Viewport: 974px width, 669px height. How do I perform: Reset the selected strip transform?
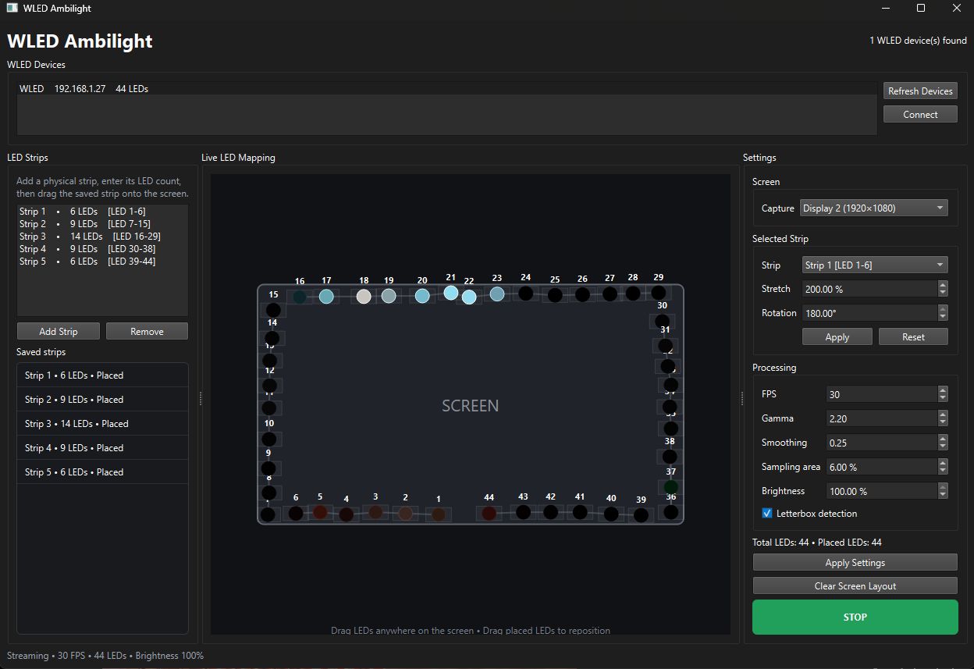tap(913, 337)
